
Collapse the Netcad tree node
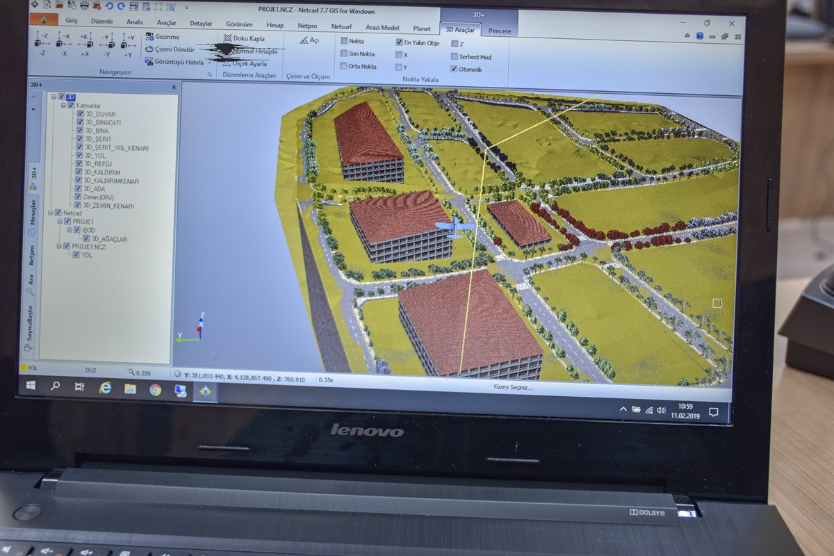pyautogui.click(x=51, y=213)
